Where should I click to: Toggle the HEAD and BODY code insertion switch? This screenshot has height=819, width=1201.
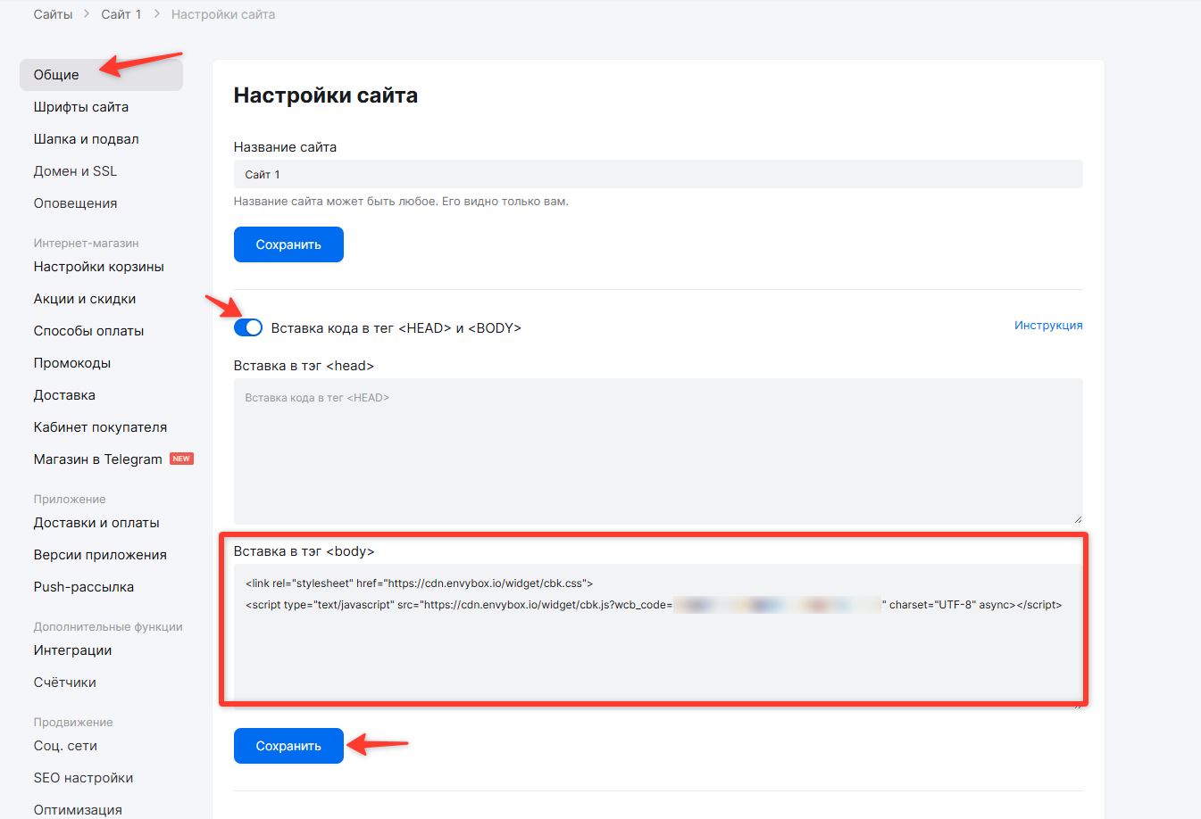coord(248,327)
